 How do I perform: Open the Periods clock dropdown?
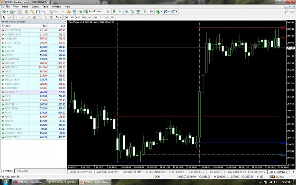[x=167, y=12]
